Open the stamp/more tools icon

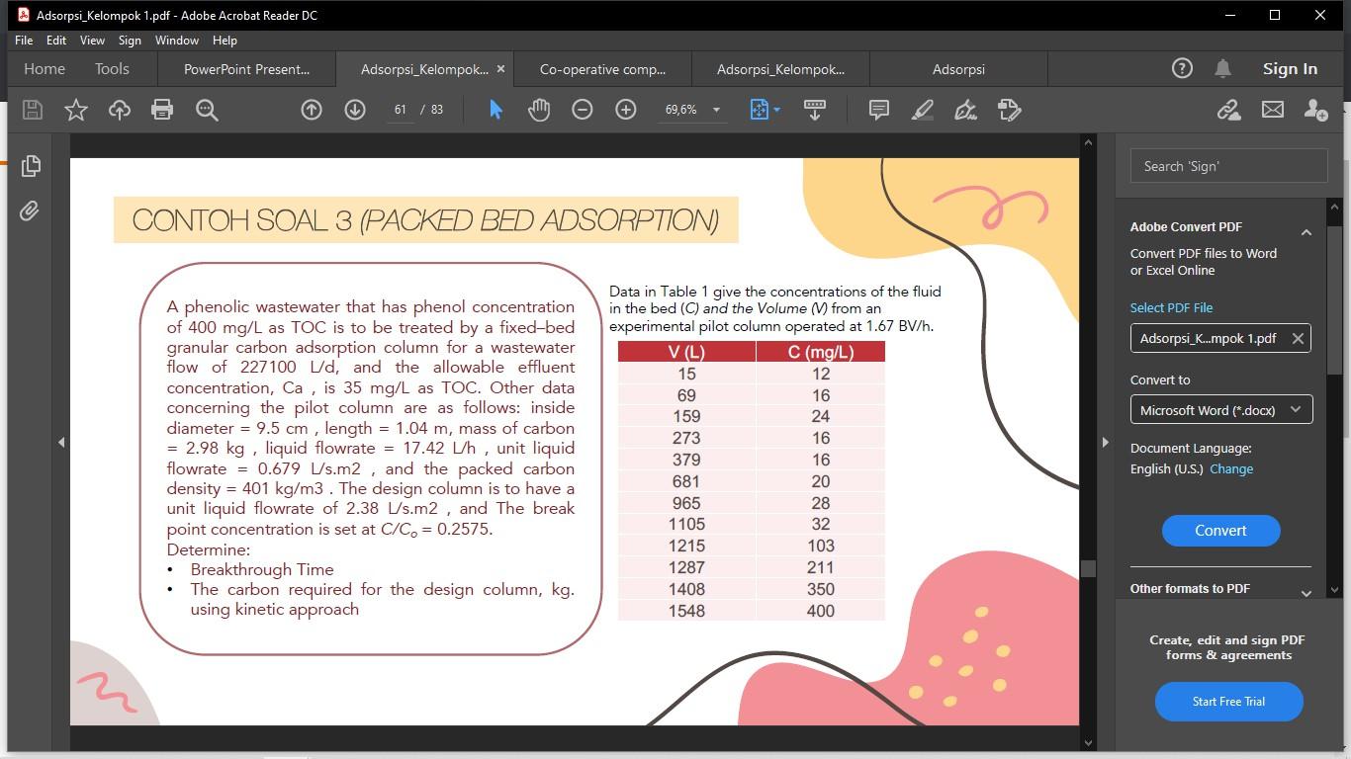tap(1009, 110)
